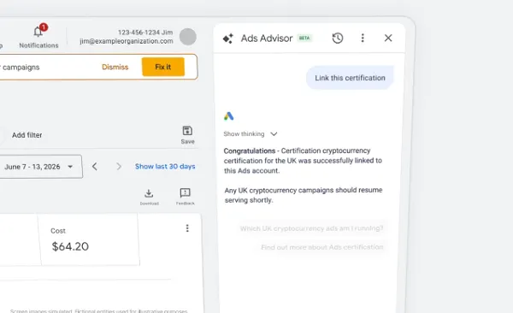Click the 'Link this certification' message bubble
Image resolution: width=513 pixels, height=313 pixels.
click(350, 78)
